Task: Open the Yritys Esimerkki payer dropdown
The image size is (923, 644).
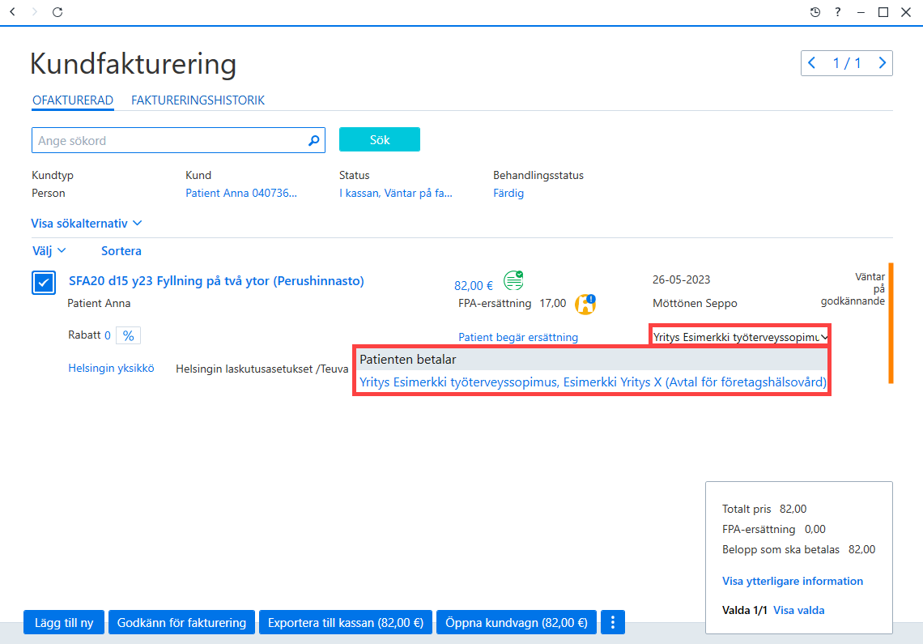Action: point(740,337)
